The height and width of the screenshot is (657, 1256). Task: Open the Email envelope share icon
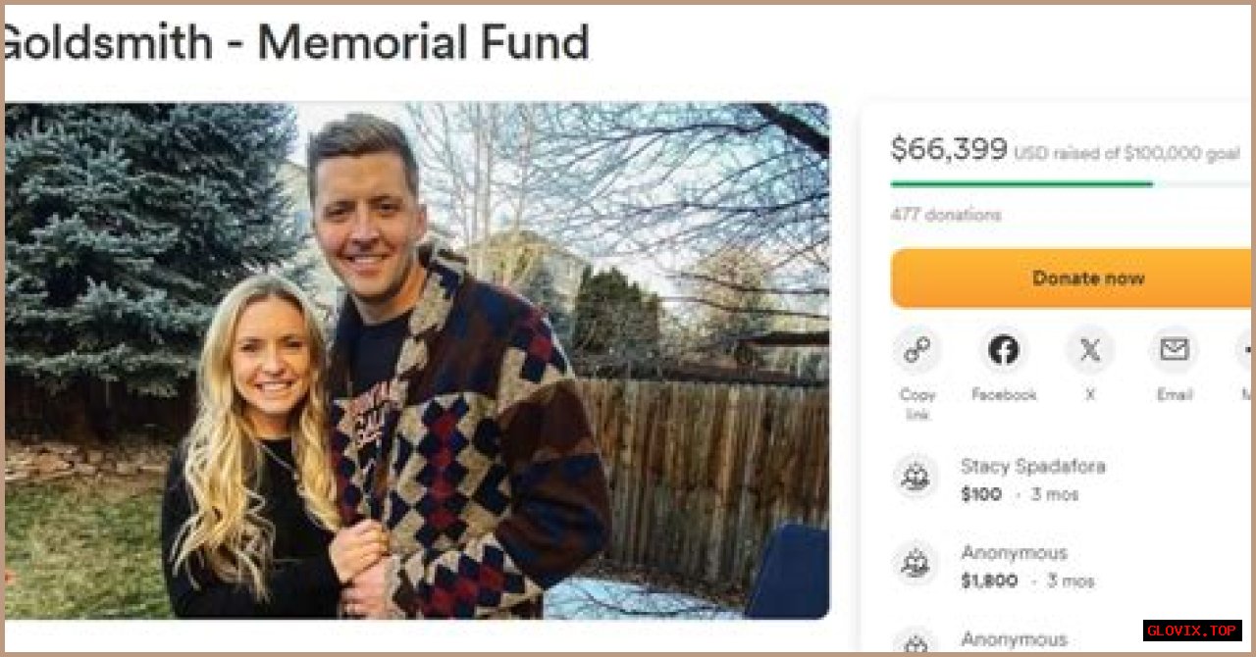1174,351
